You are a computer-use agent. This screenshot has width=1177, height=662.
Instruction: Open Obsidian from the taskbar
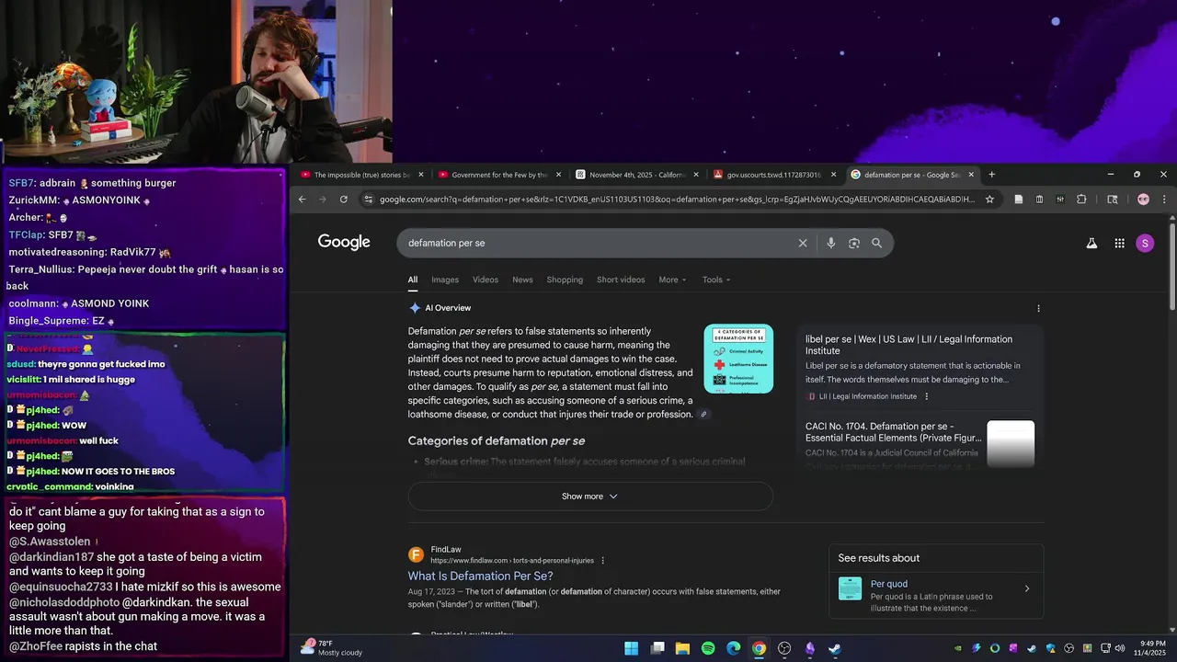click(x=809, y=648)
